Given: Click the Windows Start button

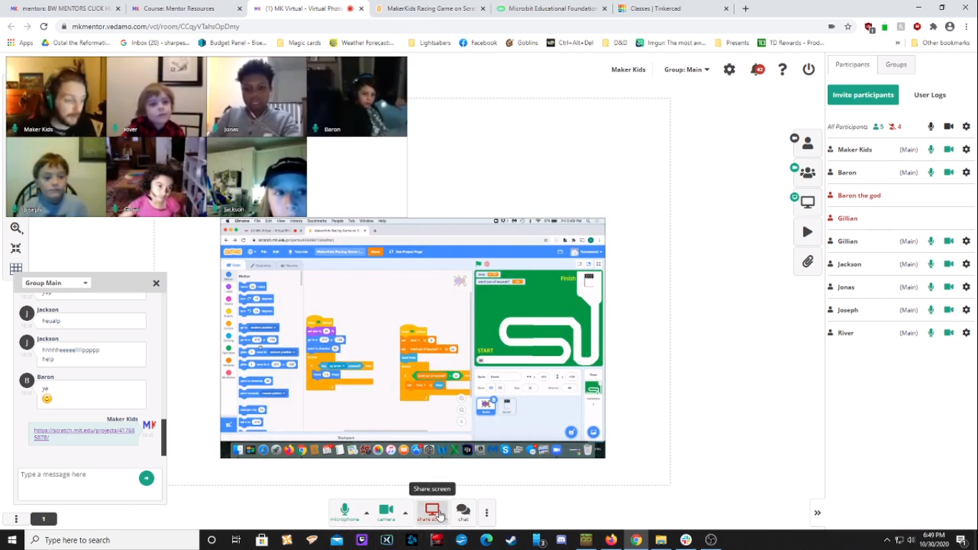Looking at the screenshot, I should coord(12,540).
